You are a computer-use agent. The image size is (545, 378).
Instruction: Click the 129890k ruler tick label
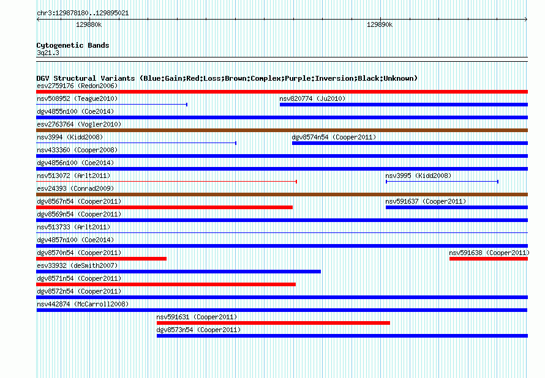pyautogui.click(x=380, y=24)
